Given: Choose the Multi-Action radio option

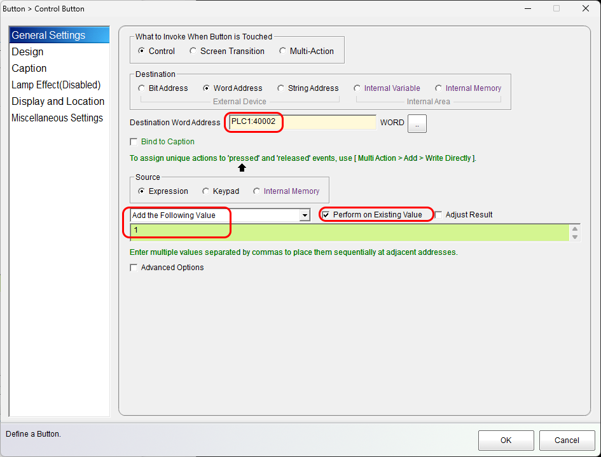Looking at the screenshot, I should coord(283,51).
